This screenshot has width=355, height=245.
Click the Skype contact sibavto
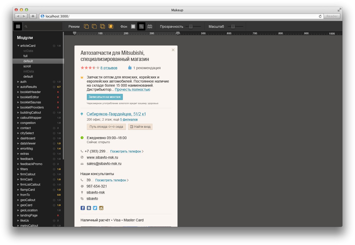coord(92,198)
